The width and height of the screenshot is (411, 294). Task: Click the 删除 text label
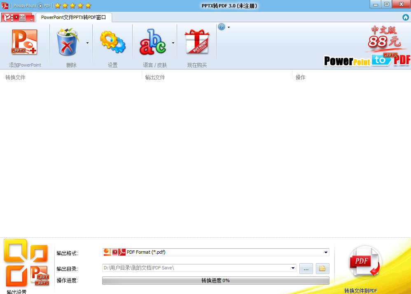click(x=71, y=65)
